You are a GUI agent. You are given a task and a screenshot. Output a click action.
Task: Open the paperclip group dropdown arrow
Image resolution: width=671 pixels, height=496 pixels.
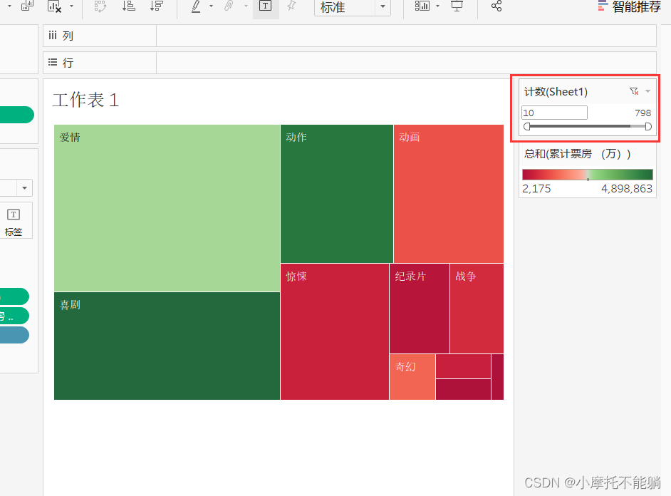point(246,6)
